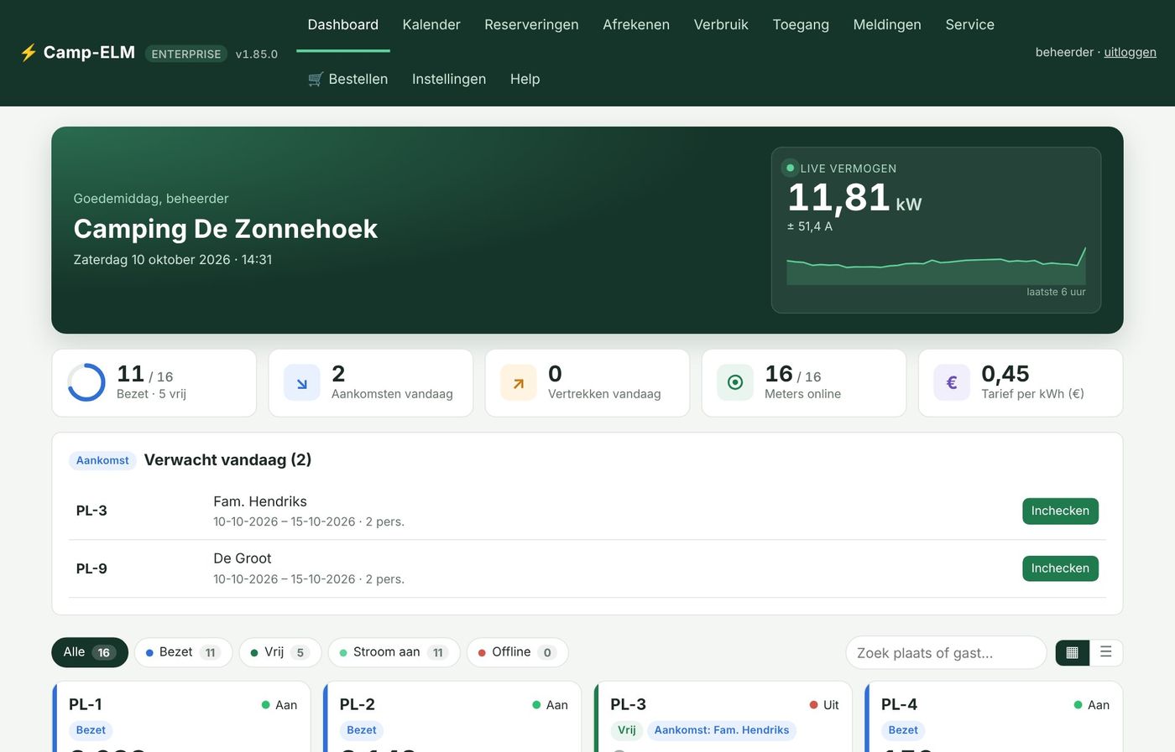Open the PL-2 place card
Screen dimensions: 1175x752
pos(452,717)
